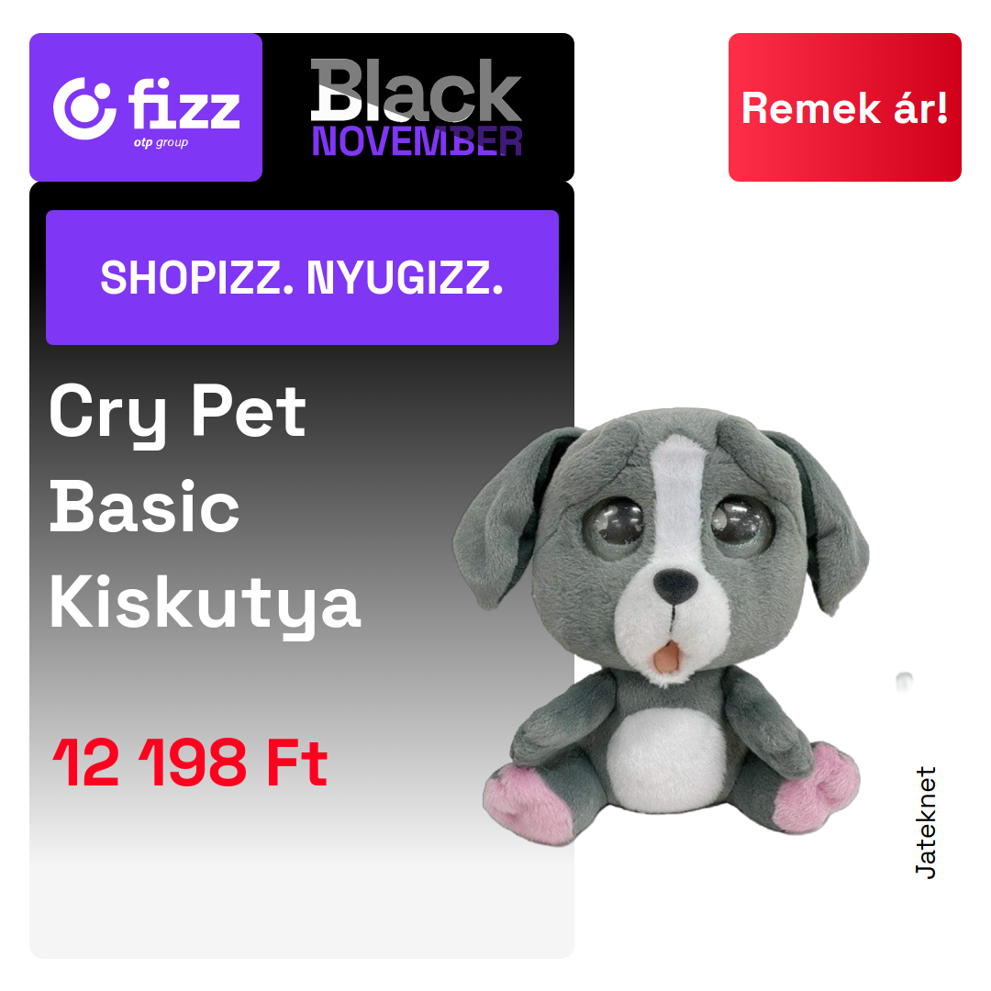Click the small gray mark above Jateknet
The image size is (991, 991).
[x=905, y=681]
